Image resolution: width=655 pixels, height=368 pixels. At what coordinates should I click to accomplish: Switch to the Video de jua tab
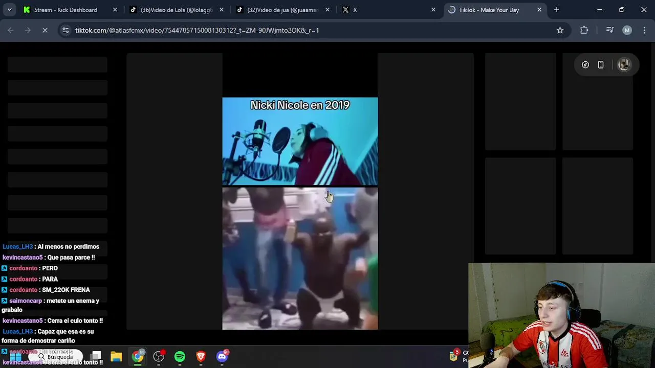pyautogui.click(x=282, y=10)
